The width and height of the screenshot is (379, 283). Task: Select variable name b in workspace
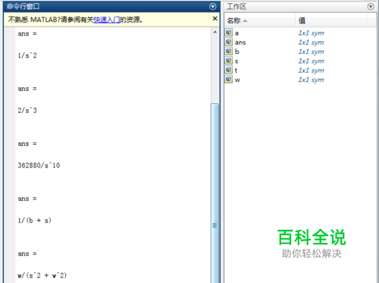point(237,52)
